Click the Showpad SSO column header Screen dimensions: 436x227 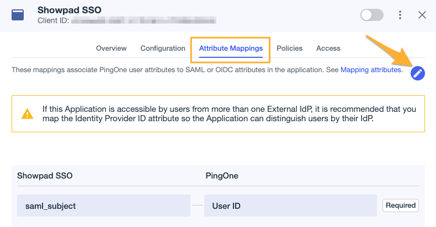coord(45,176)
